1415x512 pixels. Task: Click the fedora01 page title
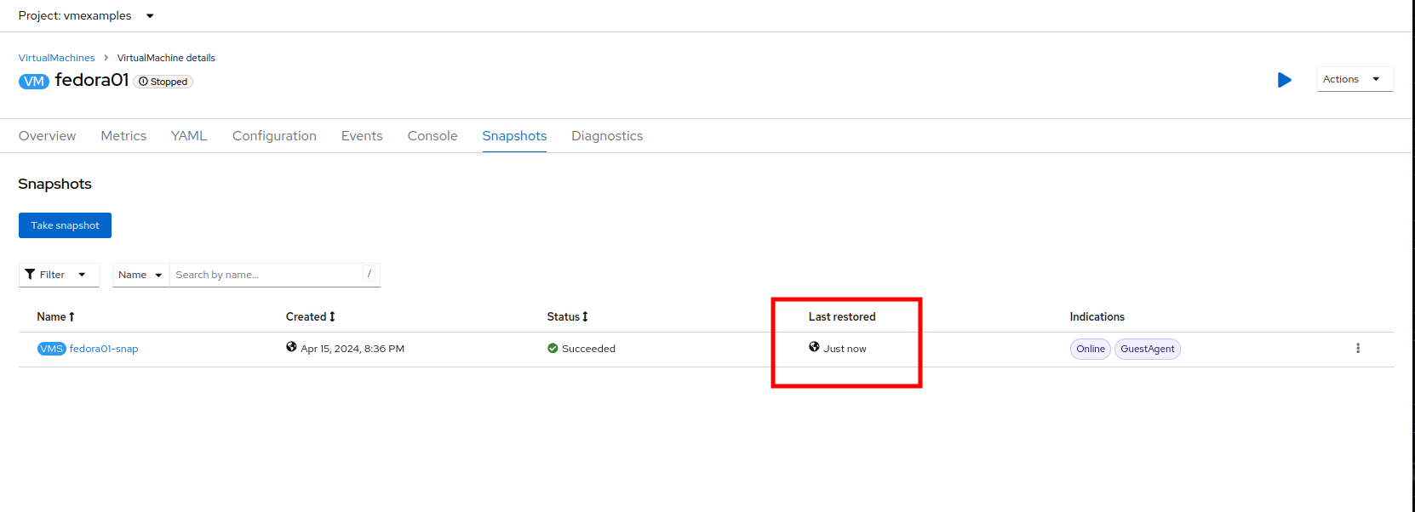92,80
